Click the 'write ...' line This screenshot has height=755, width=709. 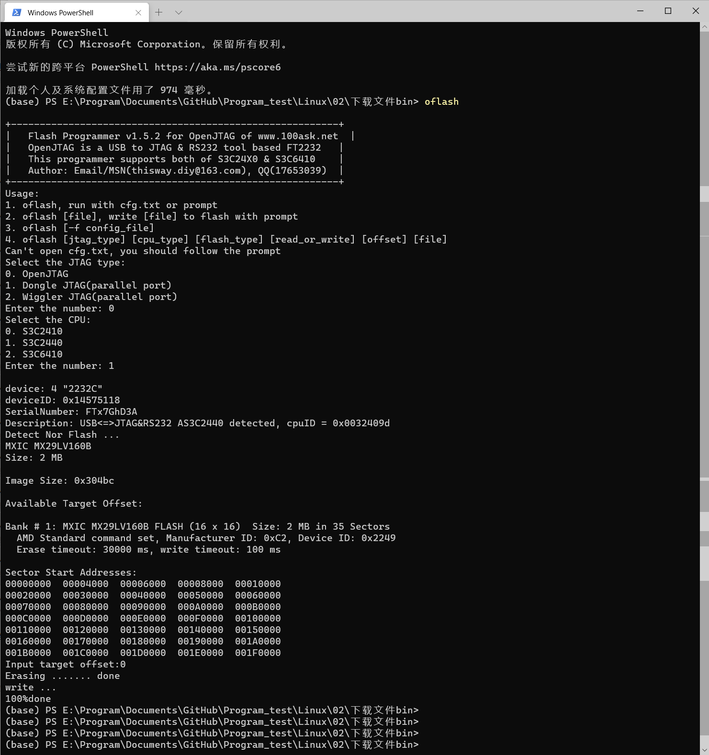click(31, 688)
